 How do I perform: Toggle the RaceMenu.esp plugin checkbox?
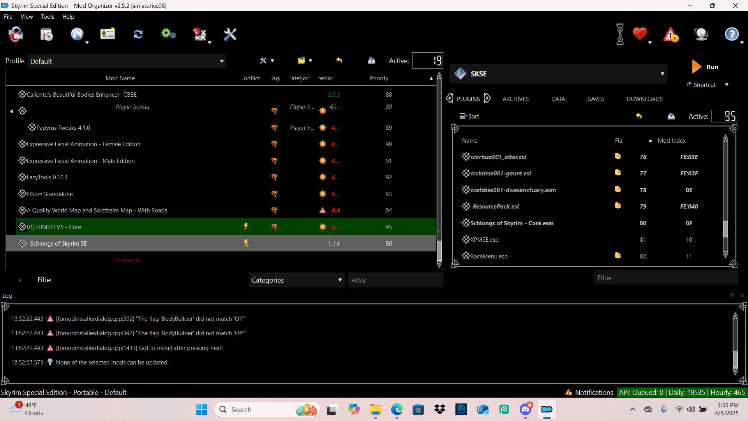tap(466, 256)
